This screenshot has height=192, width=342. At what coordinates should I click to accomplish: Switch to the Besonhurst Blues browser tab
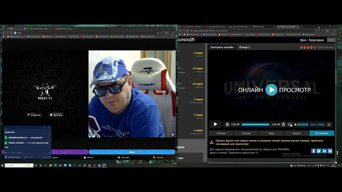pyautogui.click(x=64, y=29)
